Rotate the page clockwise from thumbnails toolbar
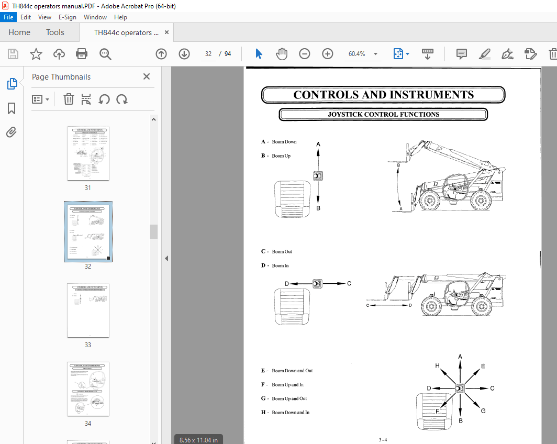Image resolution: width=557 pixels, height=444 pixels. coord(121,99)
